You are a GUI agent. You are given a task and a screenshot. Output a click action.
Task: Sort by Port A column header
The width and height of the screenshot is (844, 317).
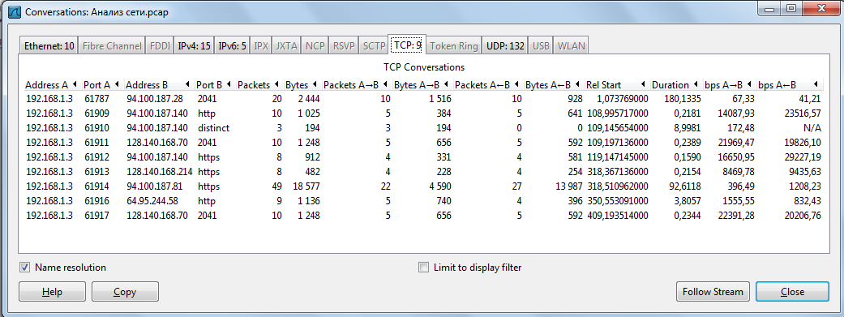[101, 85]
